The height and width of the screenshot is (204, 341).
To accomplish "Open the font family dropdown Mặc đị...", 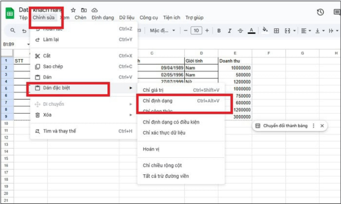I will pos(162,30).
